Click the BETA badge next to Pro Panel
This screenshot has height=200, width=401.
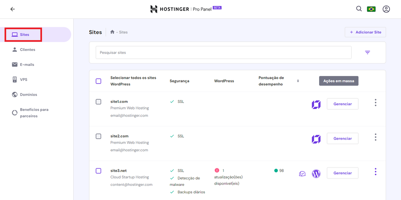tap(217, 8)
